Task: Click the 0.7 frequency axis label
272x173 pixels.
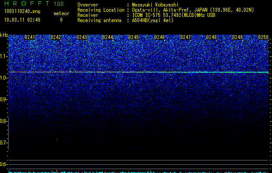Action: [3, 143]
